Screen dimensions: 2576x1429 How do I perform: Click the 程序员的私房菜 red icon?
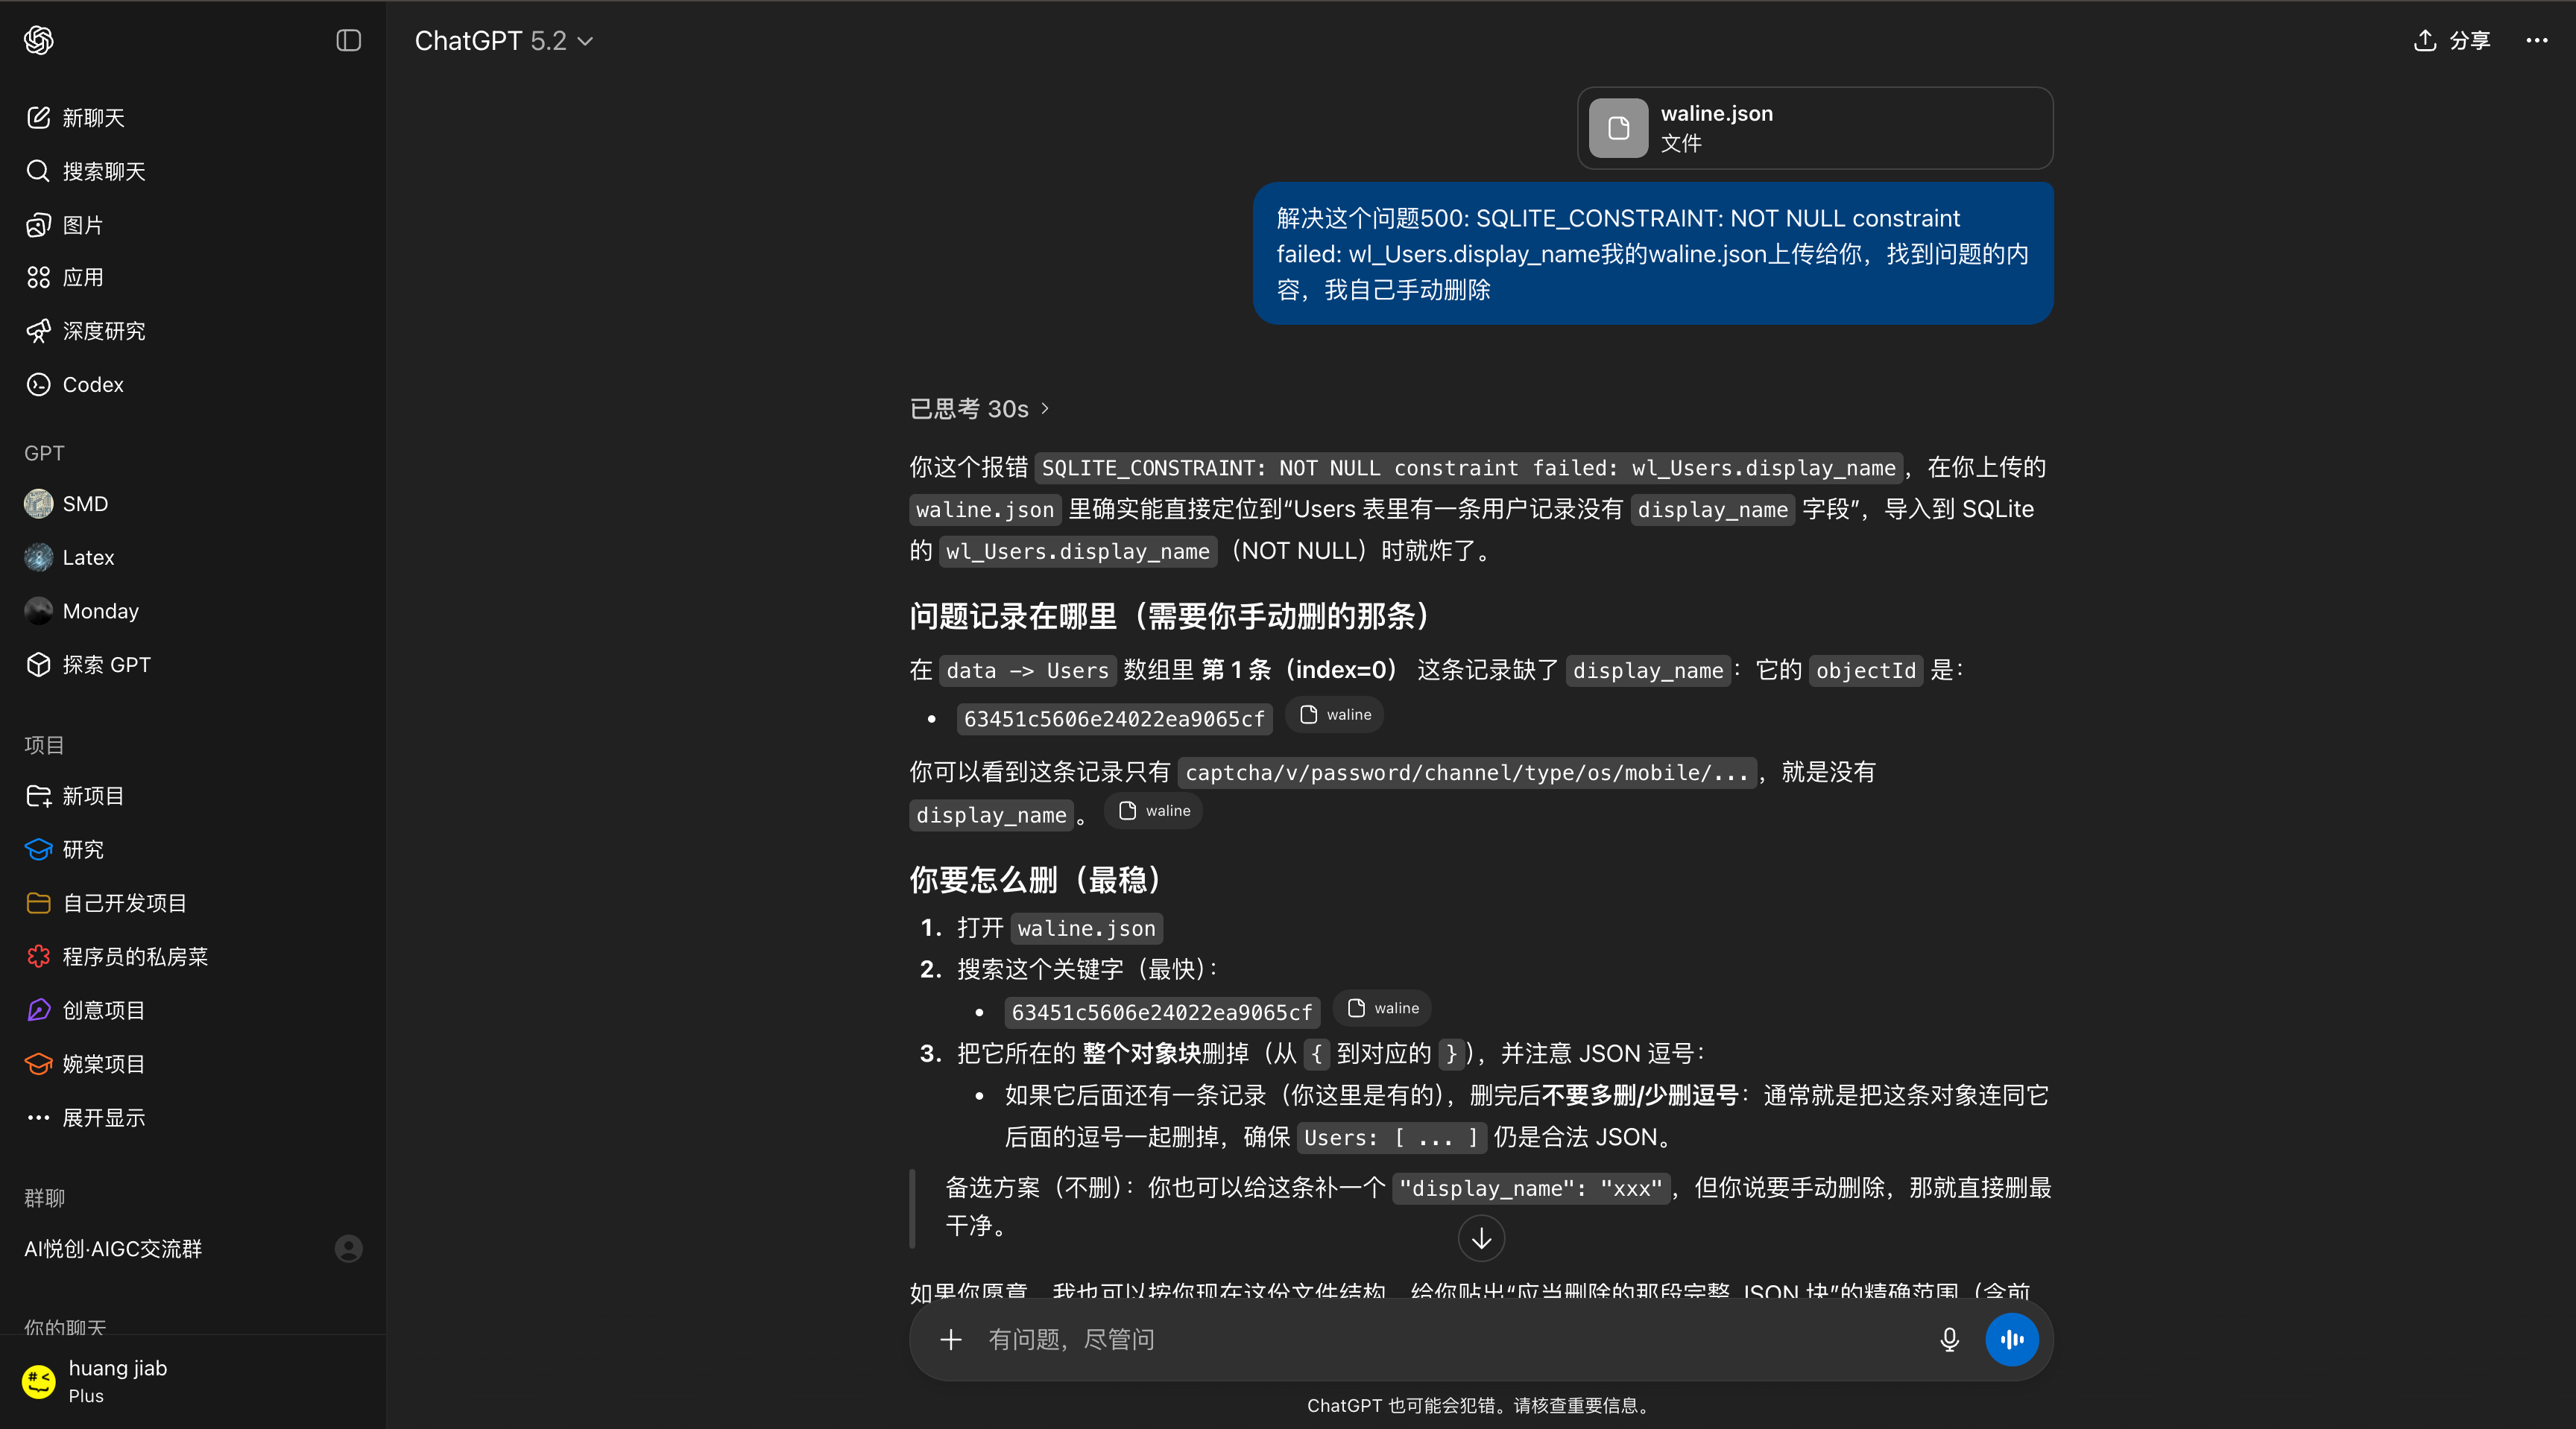pos(38,957)
